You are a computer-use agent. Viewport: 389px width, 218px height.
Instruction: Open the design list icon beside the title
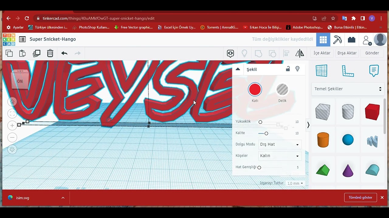(22, 39)
